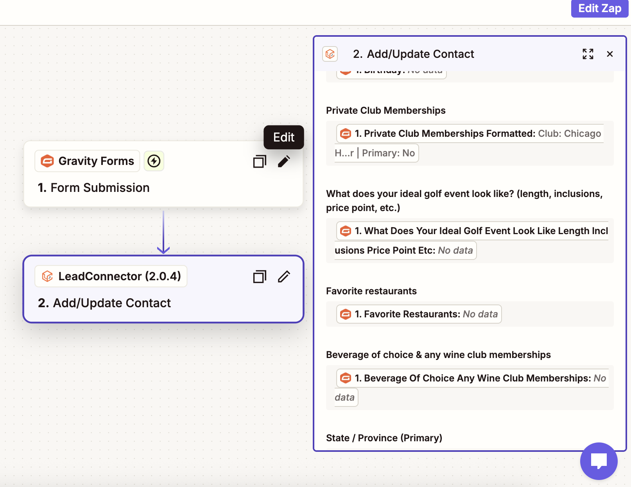This screenshot has width=631, height=487.
Task: Click the pencil edit icon on Gravity Forms step
Action: pyautogui.click(x=284, y=161)
